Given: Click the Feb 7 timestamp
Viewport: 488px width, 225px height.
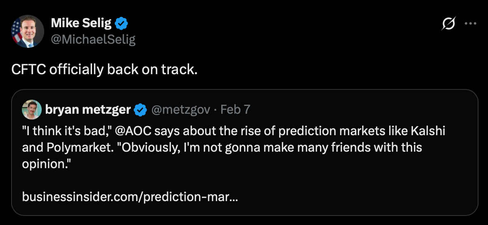Looking at the screenshot, I should [235, 110].
